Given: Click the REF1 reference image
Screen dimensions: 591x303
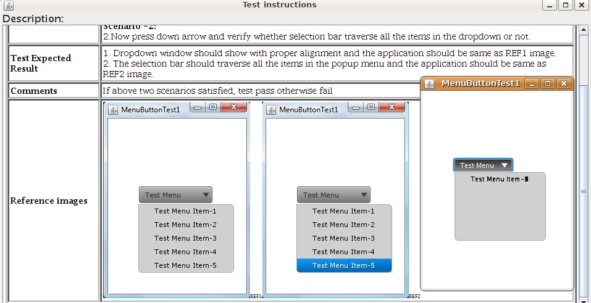Looking at the screenshot, I should coord(175,200).
